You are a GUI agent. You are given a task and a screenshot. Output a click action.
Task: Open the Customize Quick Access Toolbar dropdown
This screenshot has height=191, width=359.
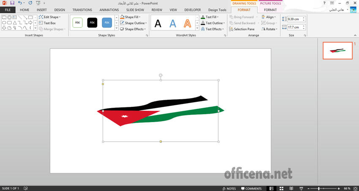click(44, 3)
